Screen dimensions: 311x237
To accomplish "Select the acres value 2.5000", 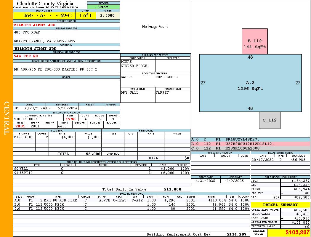I will tap(107, 16).
